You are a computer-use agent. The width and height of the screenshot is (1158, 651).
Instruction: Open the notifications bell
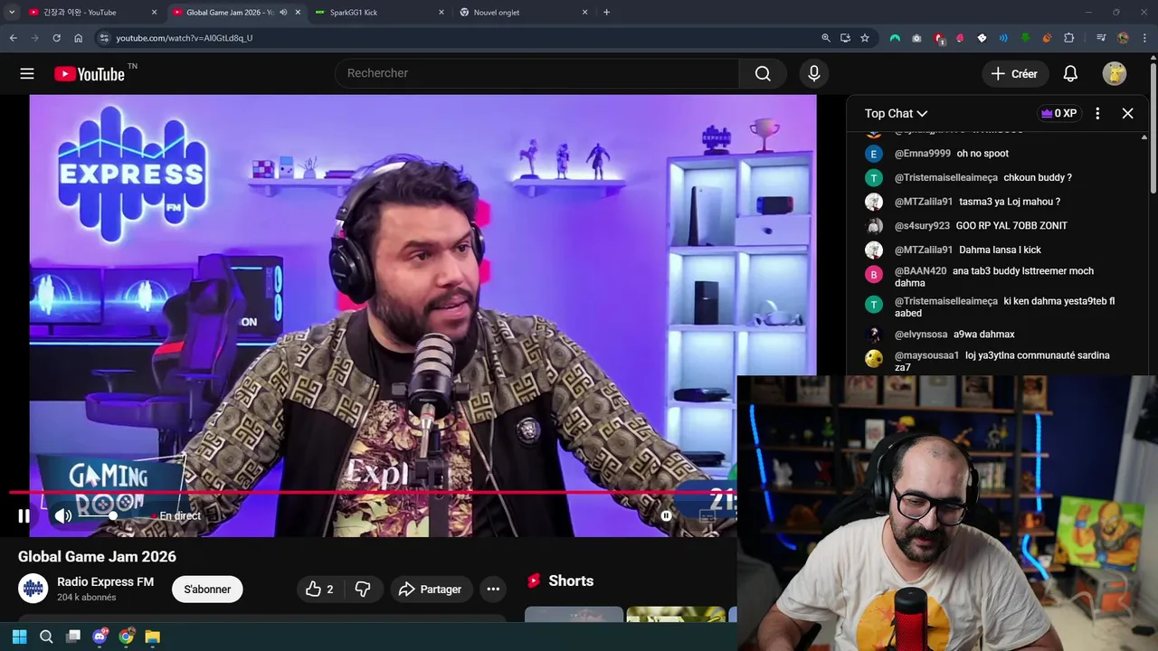coord(1070,74)
